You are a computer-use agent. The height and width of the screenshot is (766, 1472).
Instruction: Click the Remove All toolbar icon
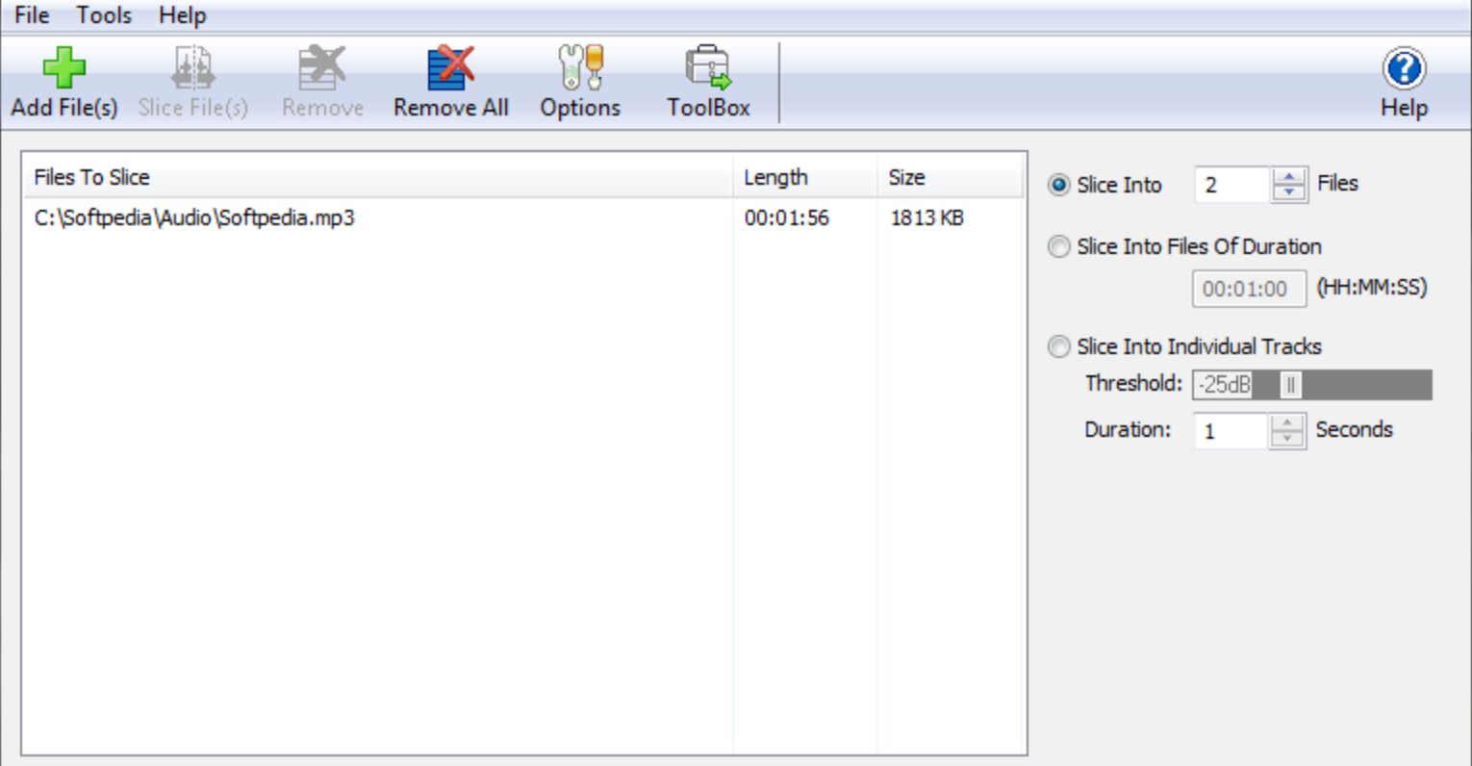(x=450, y=69)
